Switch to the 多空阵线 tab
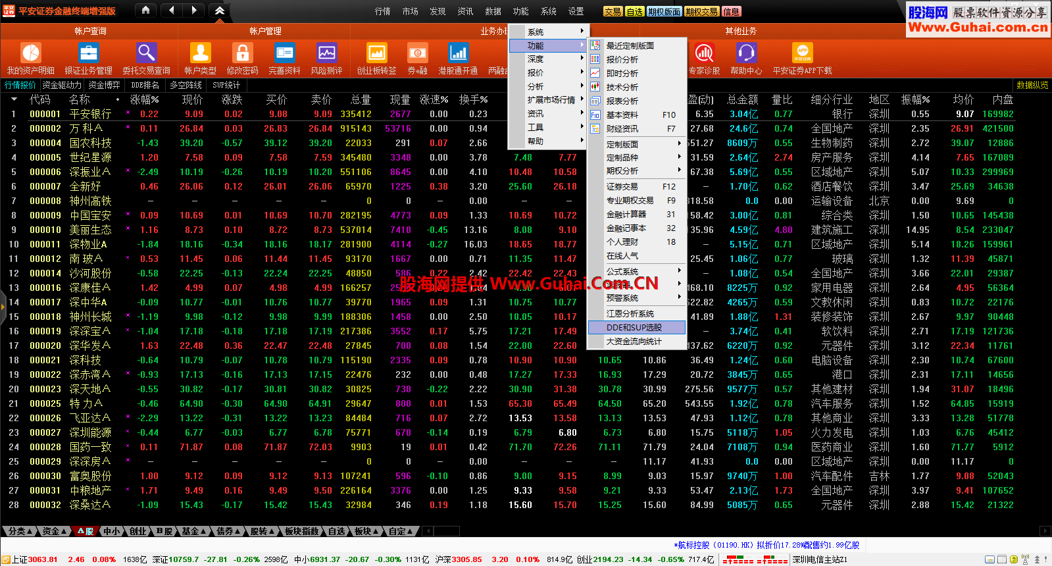 point(186,85)
